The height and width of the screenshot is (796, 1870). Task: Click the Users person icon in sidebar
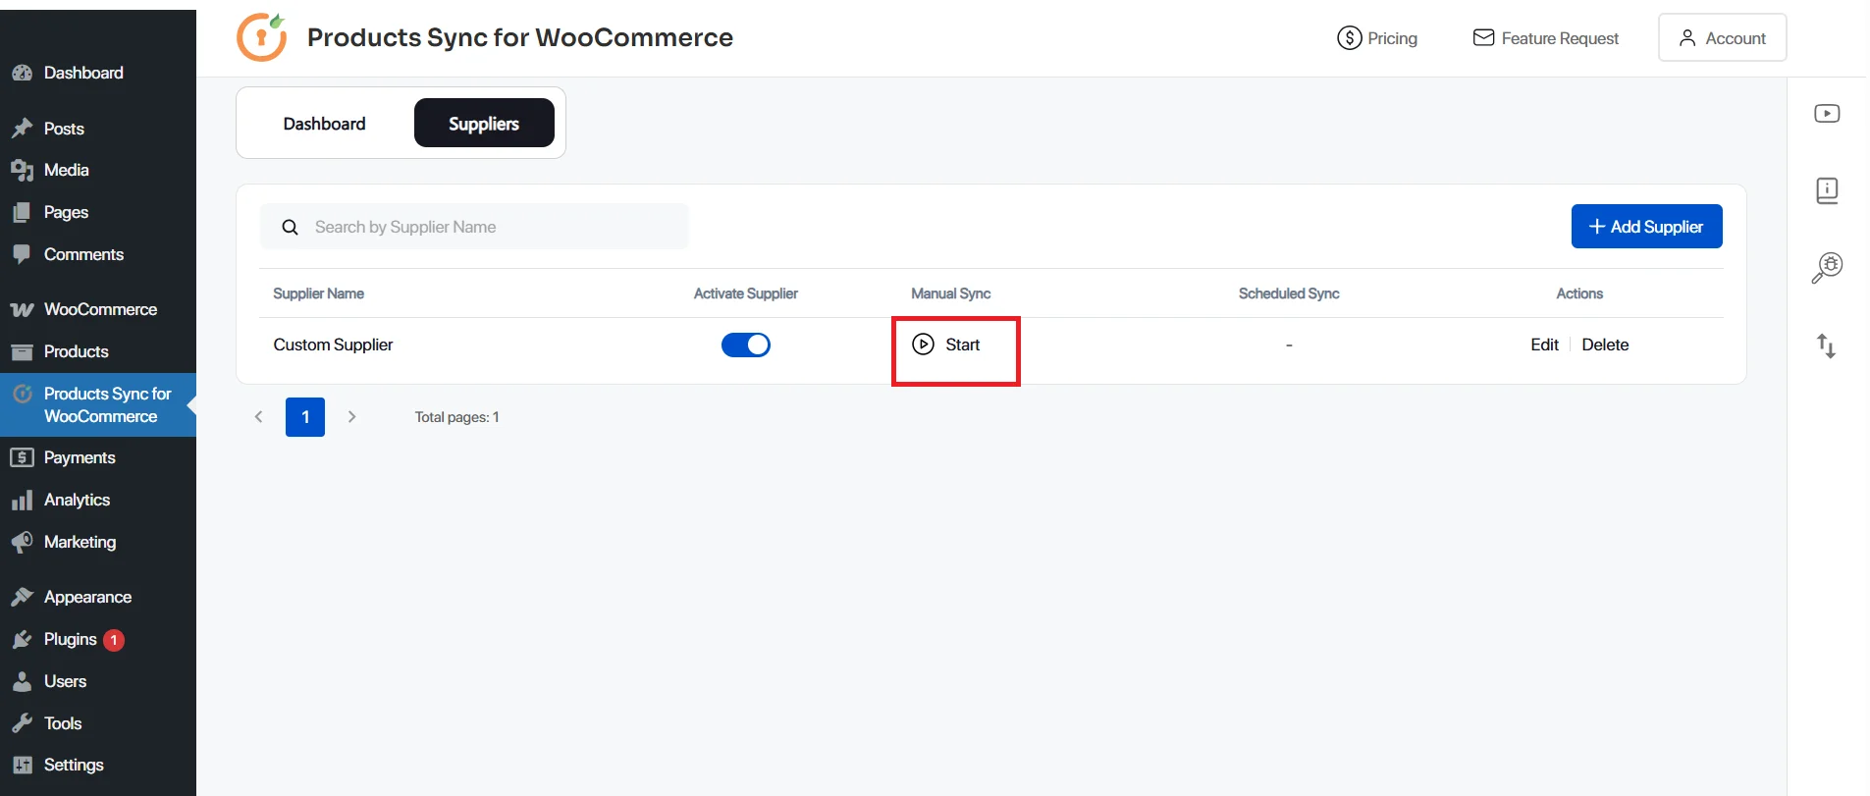pyautogui.click(x=22, y=681)
